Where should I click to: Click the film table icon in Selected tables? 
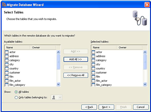pyautogui.click(x=93, y=76)
